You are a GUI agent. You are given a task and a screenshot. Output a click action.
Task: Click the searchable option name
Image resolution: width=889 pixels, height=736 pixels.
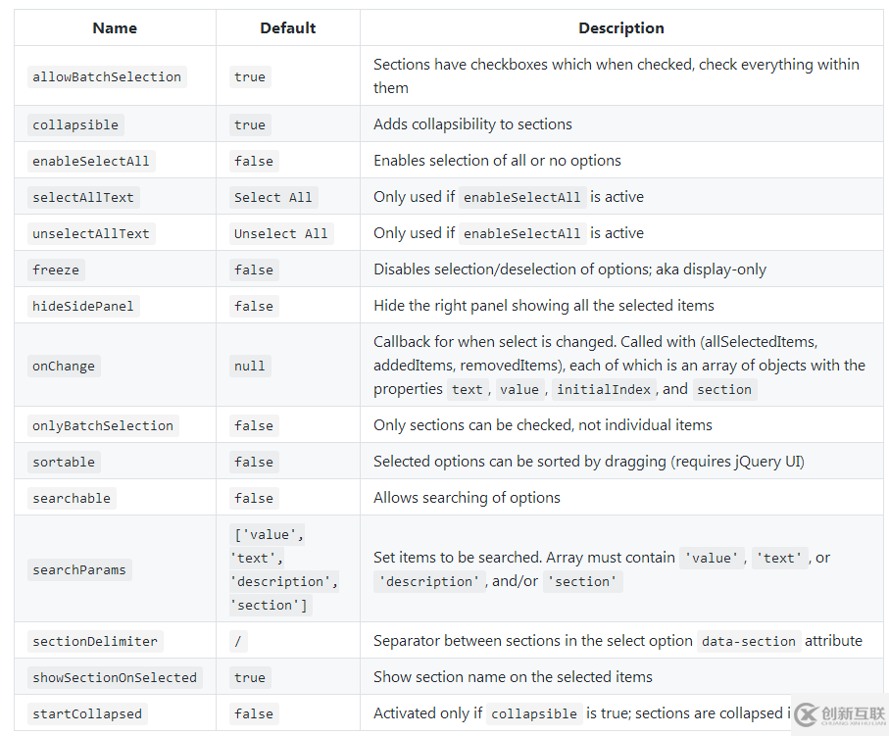(x=72, y=498)
